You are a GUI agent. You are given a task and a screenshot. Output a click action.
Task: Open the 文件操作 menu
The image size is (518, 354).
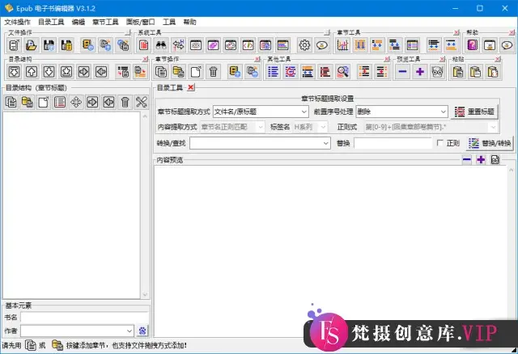tap(17, 22)
